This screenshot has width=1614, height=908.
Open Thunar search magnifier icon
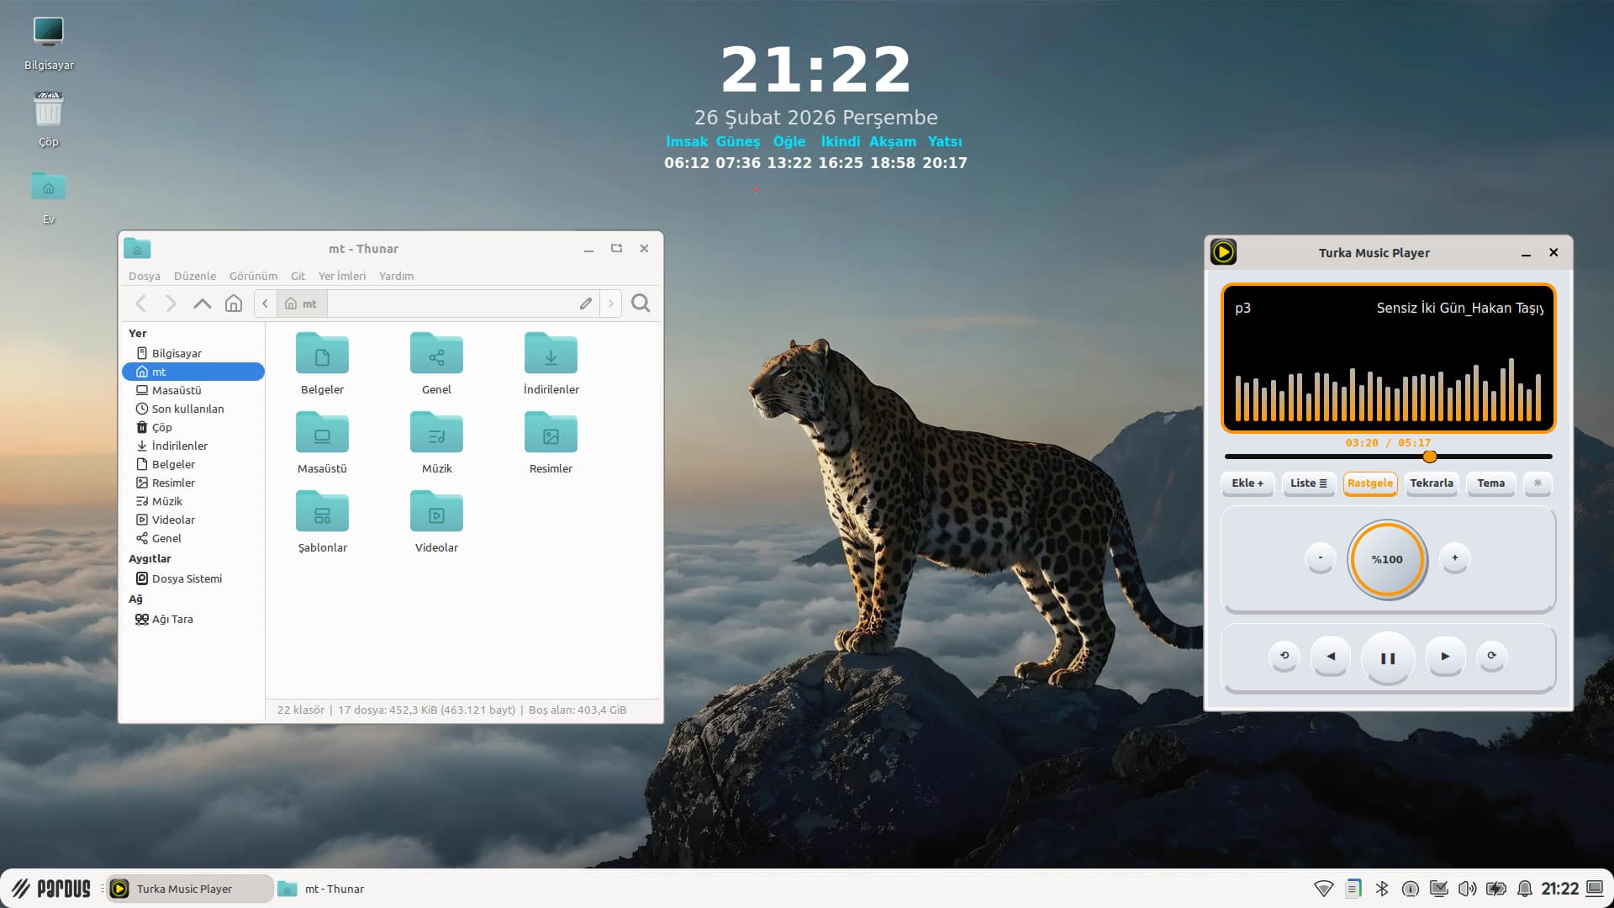641,304
